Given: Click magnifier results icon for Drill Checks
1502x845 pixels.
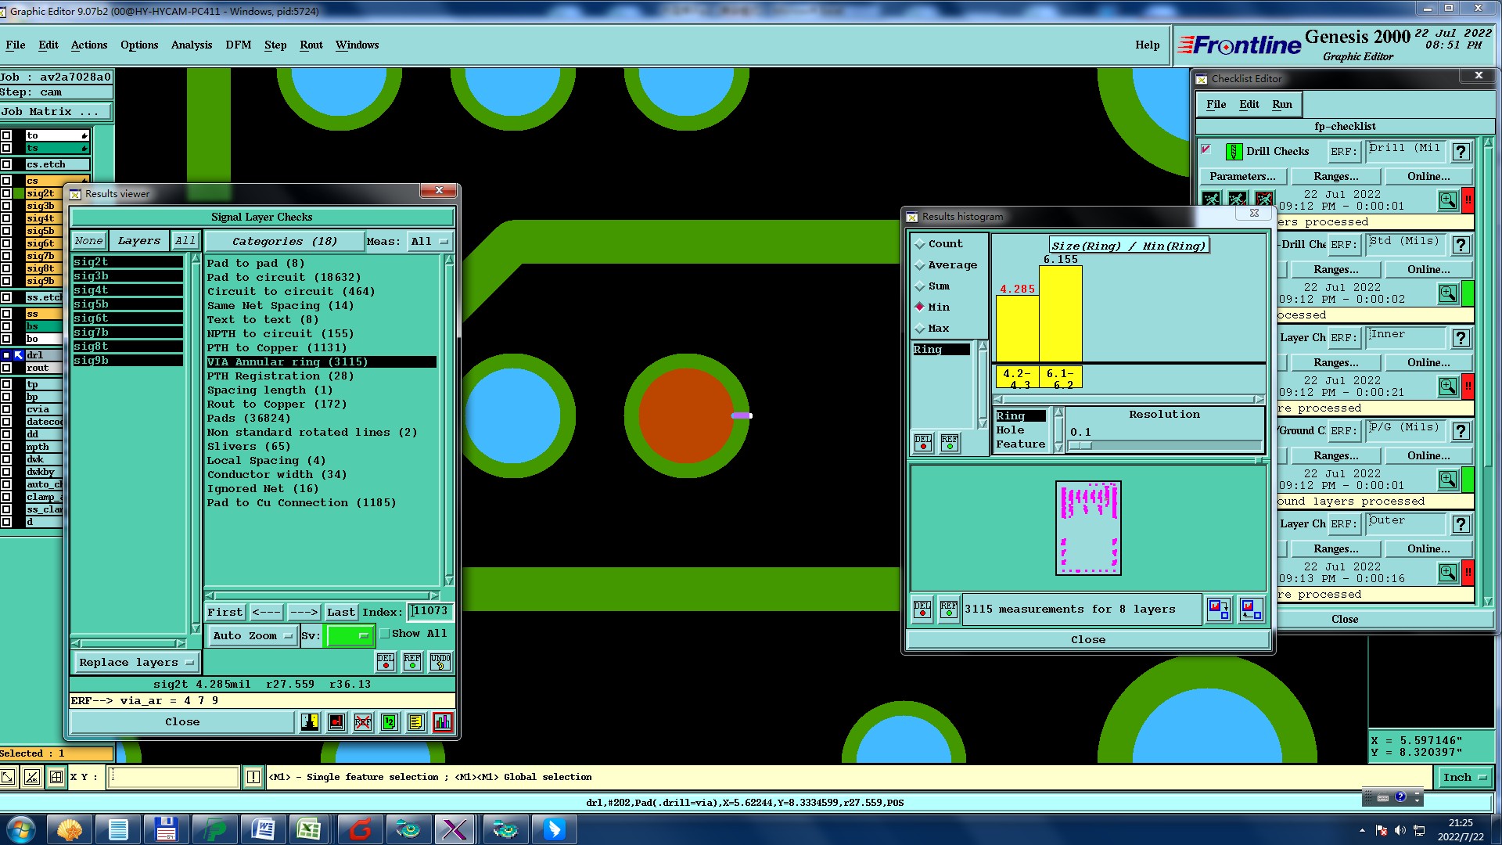Looking at the screenshot, I should (1448, 200).
